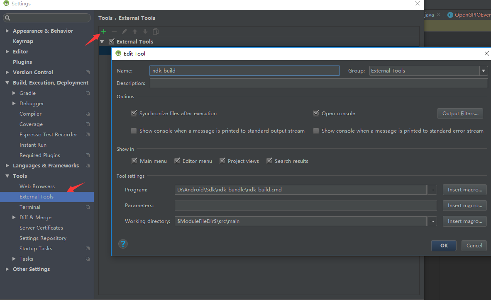Viewport: 491px width, 300px height.
Task: Insert macro for Parameters field
Action: coord(465,205)
